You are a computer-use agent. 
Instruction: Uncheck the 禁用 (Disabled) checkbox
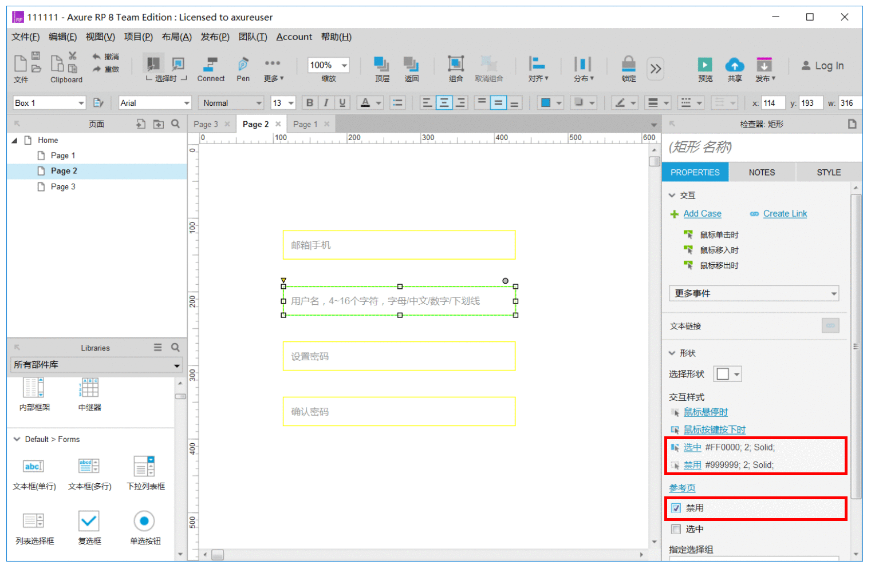676,508
